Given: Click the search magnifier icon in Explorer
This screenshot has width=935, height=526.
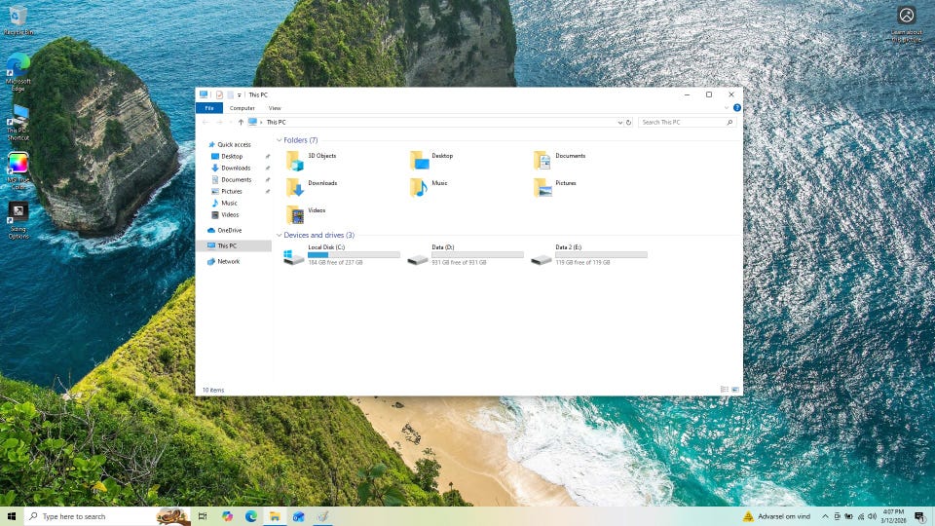Looking at the screenshot, I should (729, 123).
